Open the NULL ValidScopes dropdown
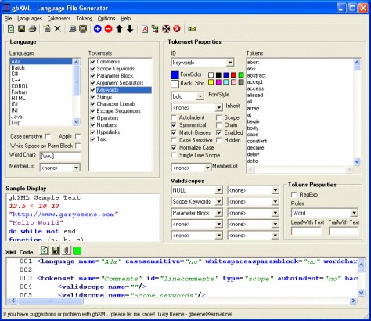This screenshot has width=371, height=321. (219, 190)
